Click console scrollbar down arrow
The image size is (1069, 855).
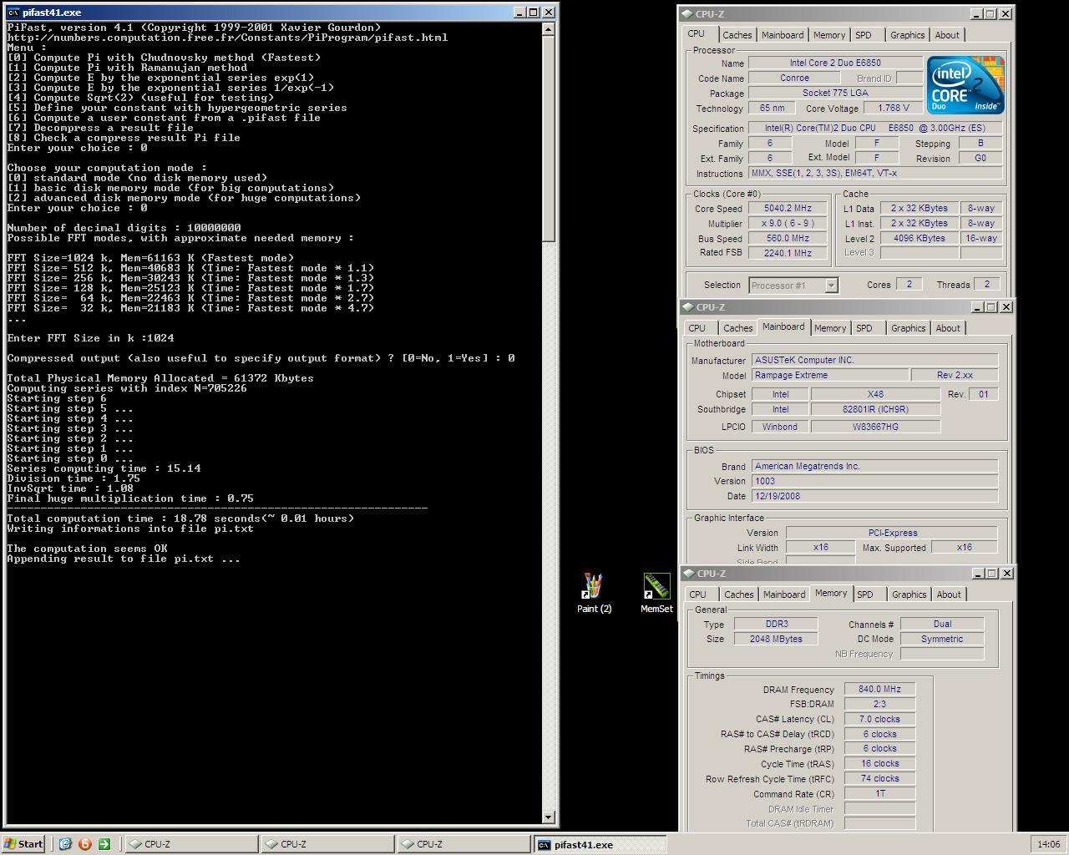tap(549, 817)
